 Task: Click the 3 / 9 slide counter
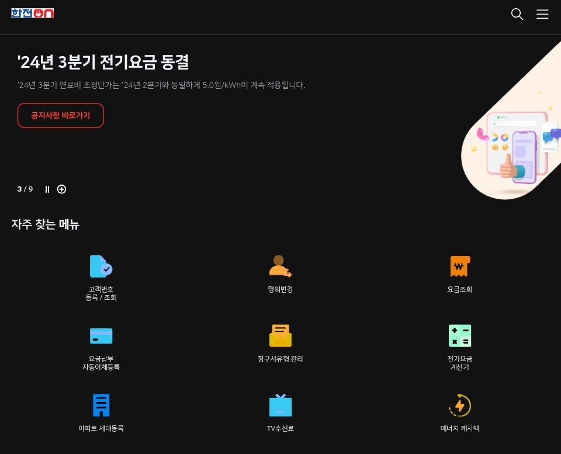[x=25, y=189]
